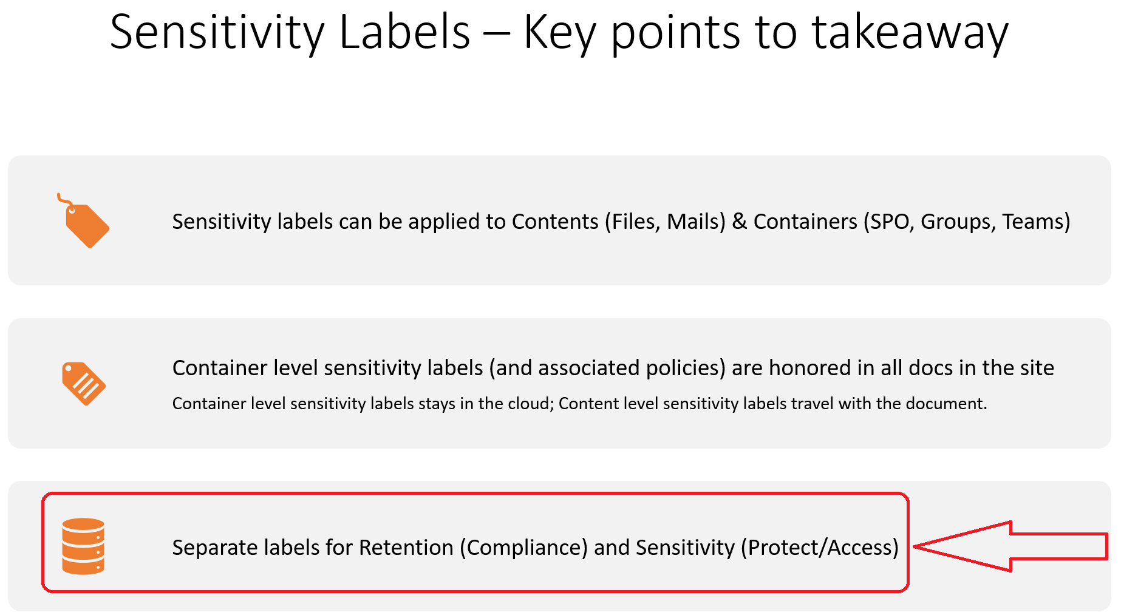Screen dimensions: 1121x615
Task: Click the words Key points to takeaway
Action: (765, 32)
